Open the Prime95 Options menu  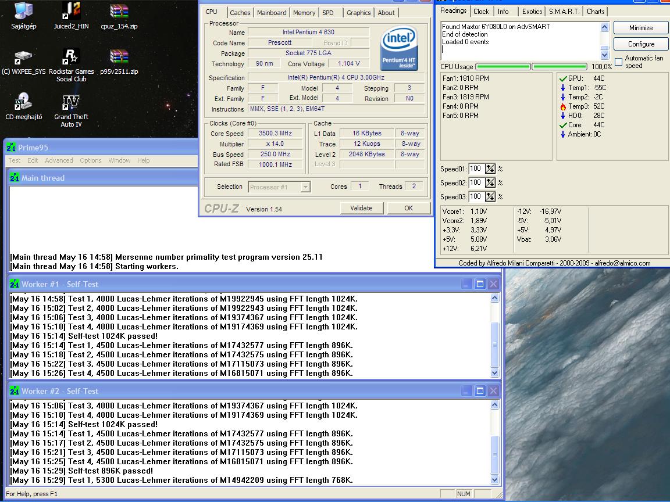(x=91, y=160)
